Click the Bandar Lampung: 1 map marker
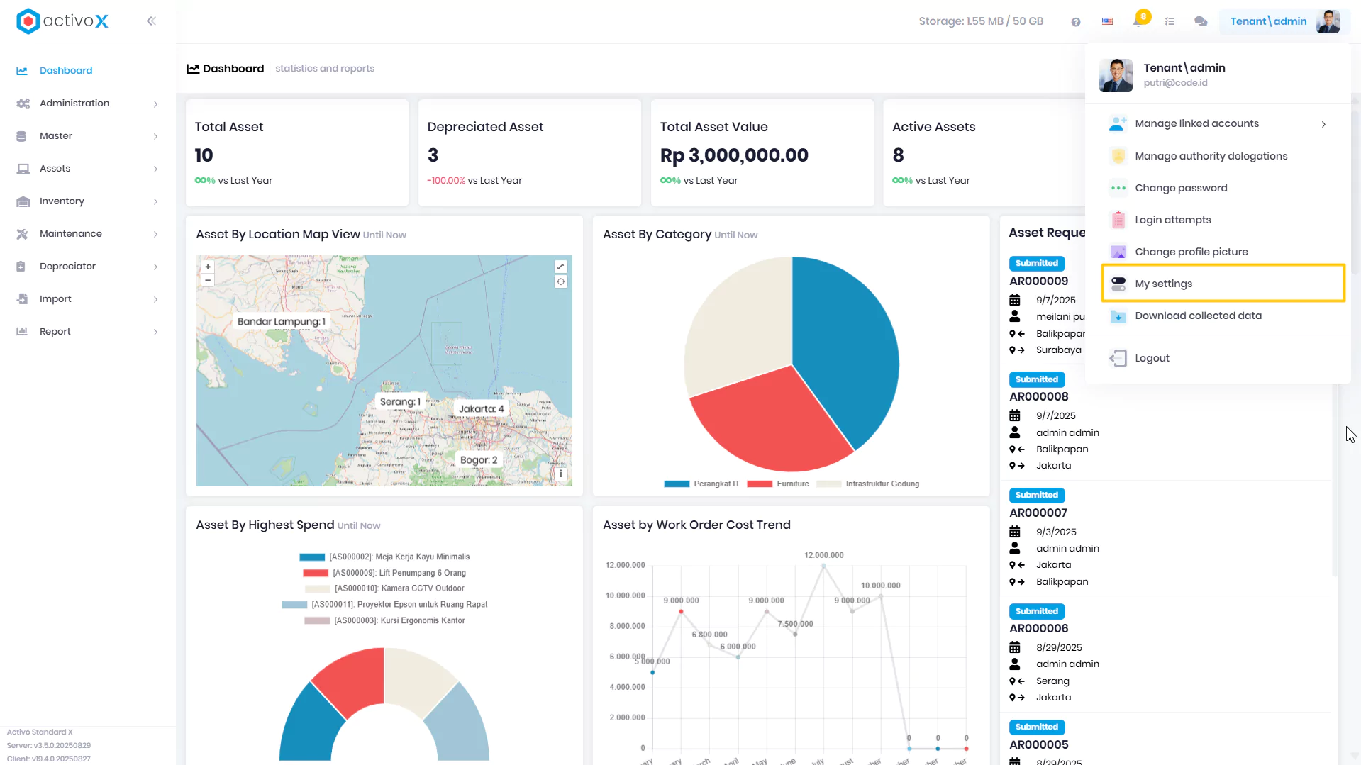 [282, 322]
